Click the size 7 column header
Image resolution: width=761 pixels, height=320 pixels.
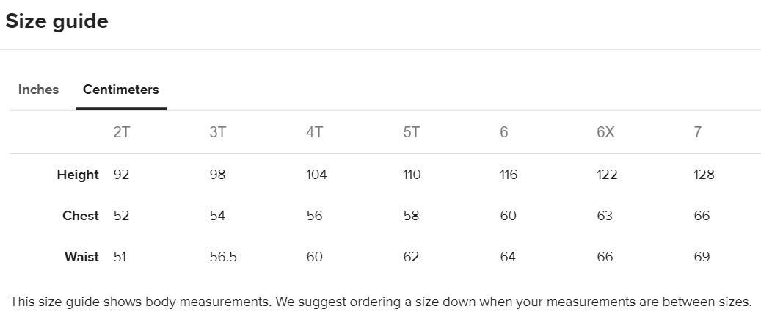pyautogui.click(x=697, y=132)
